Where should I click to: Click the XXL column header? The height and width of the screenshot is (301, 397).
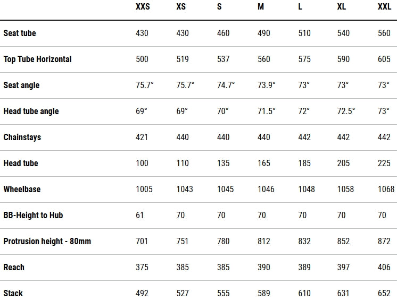[385, 6]
